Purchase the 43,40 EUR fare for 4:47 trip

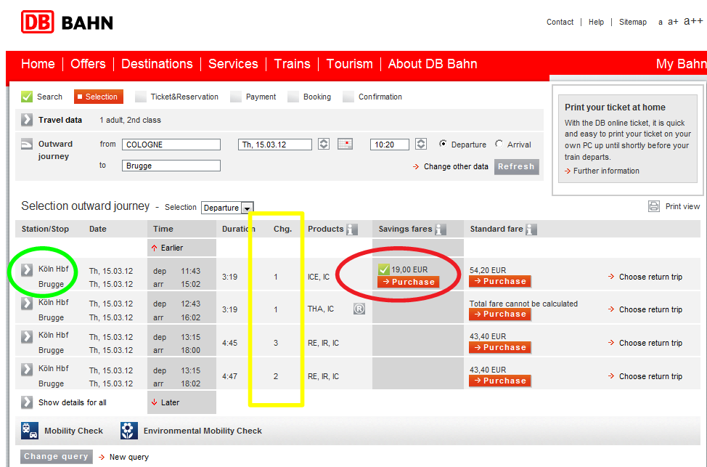(500, 381)
